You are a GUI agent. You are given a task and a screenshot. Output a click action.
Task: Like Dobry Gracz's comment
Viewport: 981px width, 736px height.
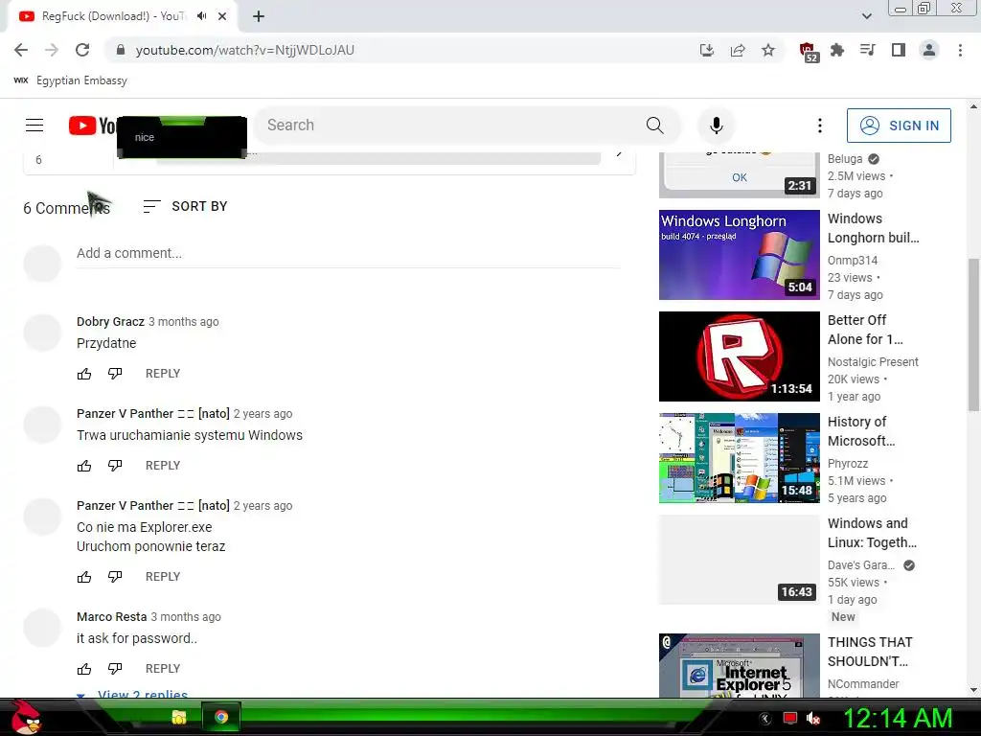coord(84,374)
